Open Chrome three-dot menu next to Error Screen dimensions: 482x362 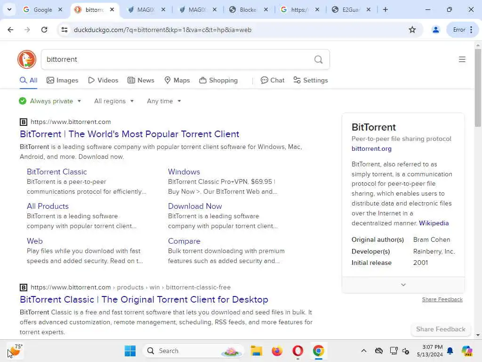(471, 30)
